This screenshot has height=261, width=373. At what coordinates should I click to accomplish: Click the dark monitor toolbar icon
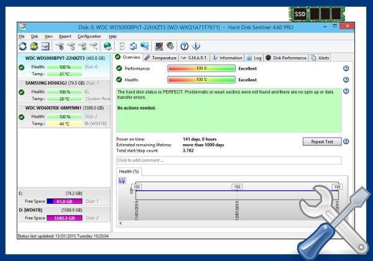pos(159,46)
